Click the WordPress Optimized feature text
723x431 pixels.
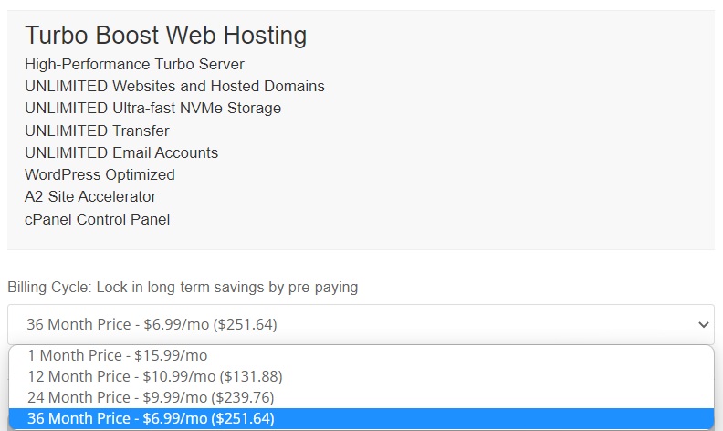(x=100, y=175)
